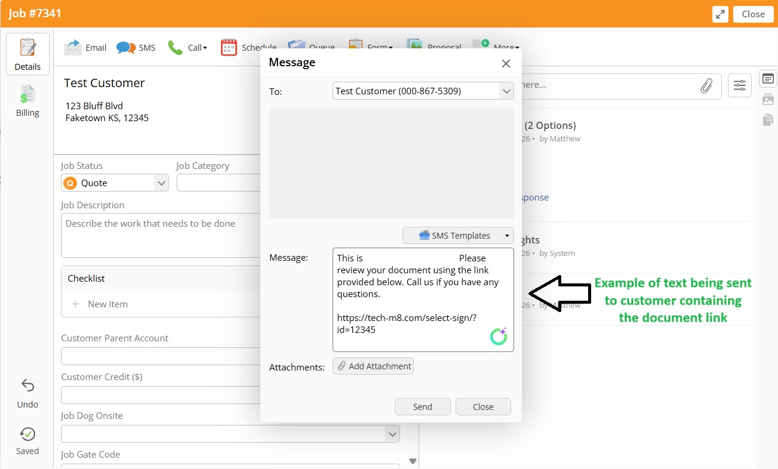Click the Add Attachment button

373,366
